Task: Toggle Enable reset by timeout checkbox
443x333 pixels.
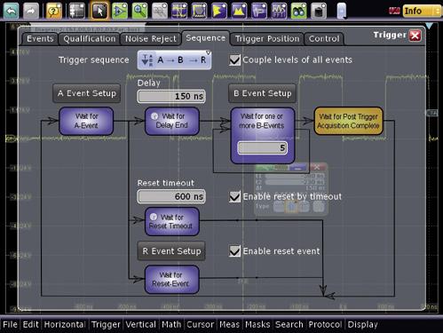Action: point(234,197)
